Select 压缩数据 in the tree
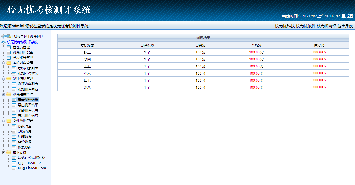Image resolution: width=355 pixels, height=185 pixels. click(25, 137)
